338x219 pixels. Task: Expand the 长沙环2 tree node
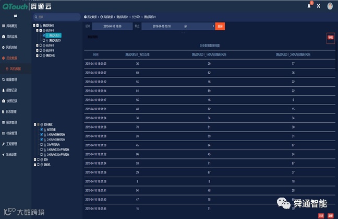point(37,45)
